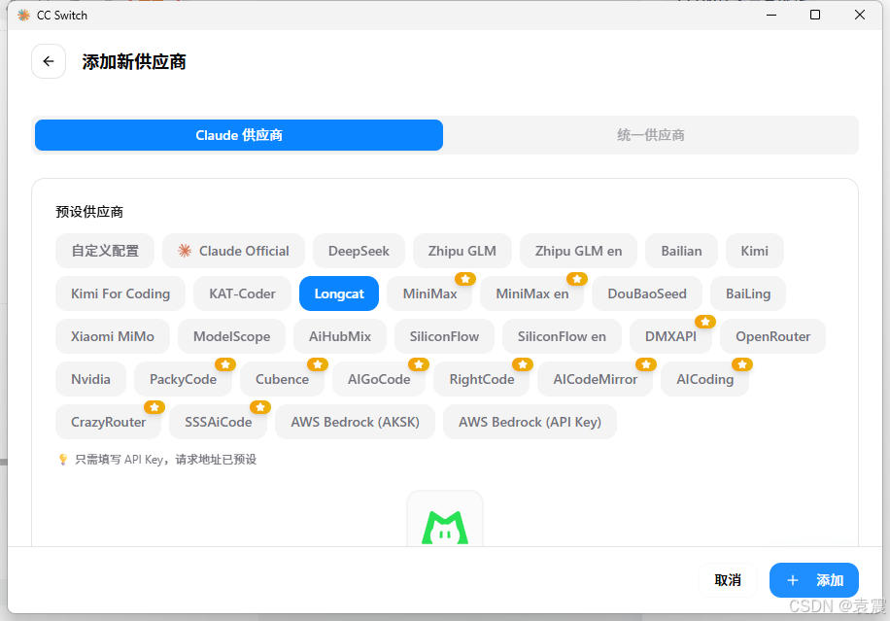Select DeepSeek provider preset

(x=359, y=251)
